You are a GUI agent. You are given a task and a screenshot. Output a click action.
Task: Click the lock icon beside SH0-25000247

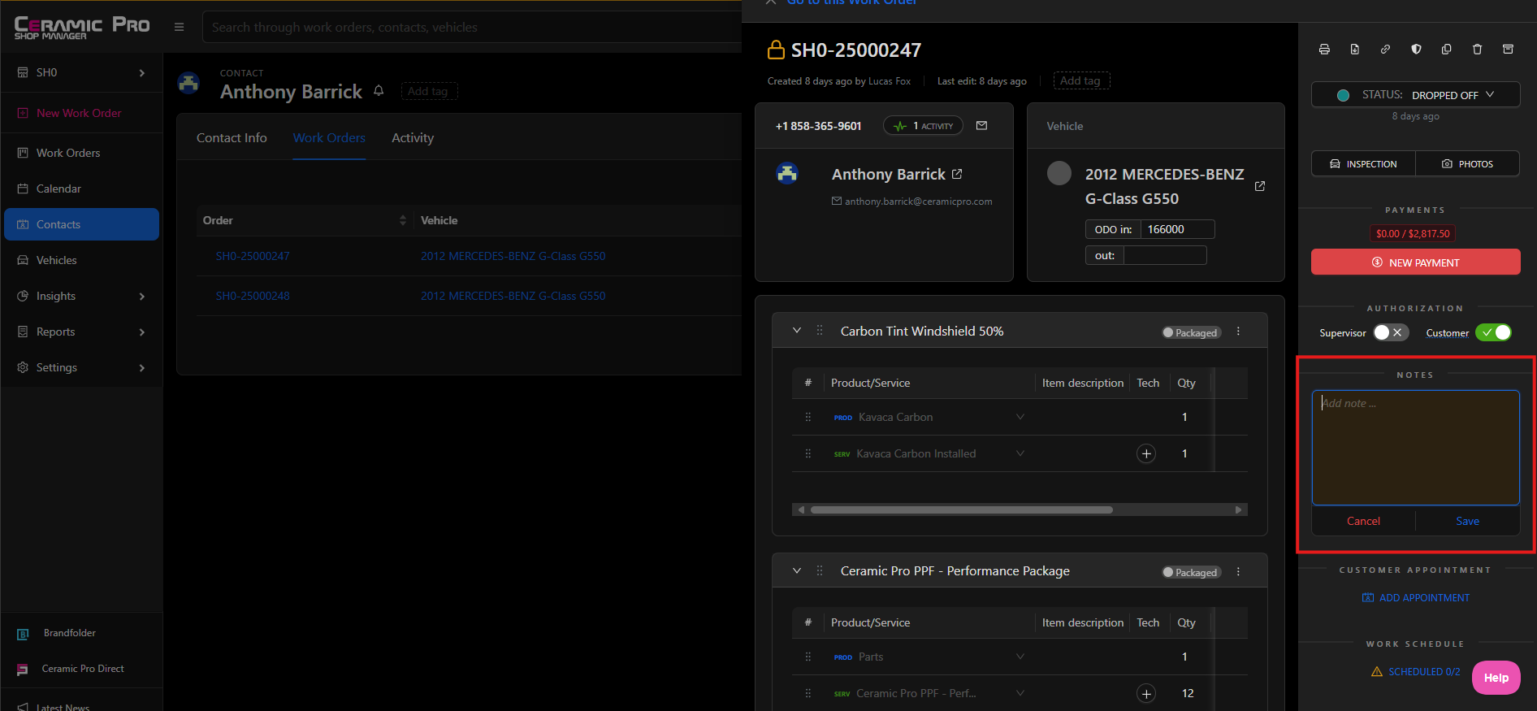point(776,50)
